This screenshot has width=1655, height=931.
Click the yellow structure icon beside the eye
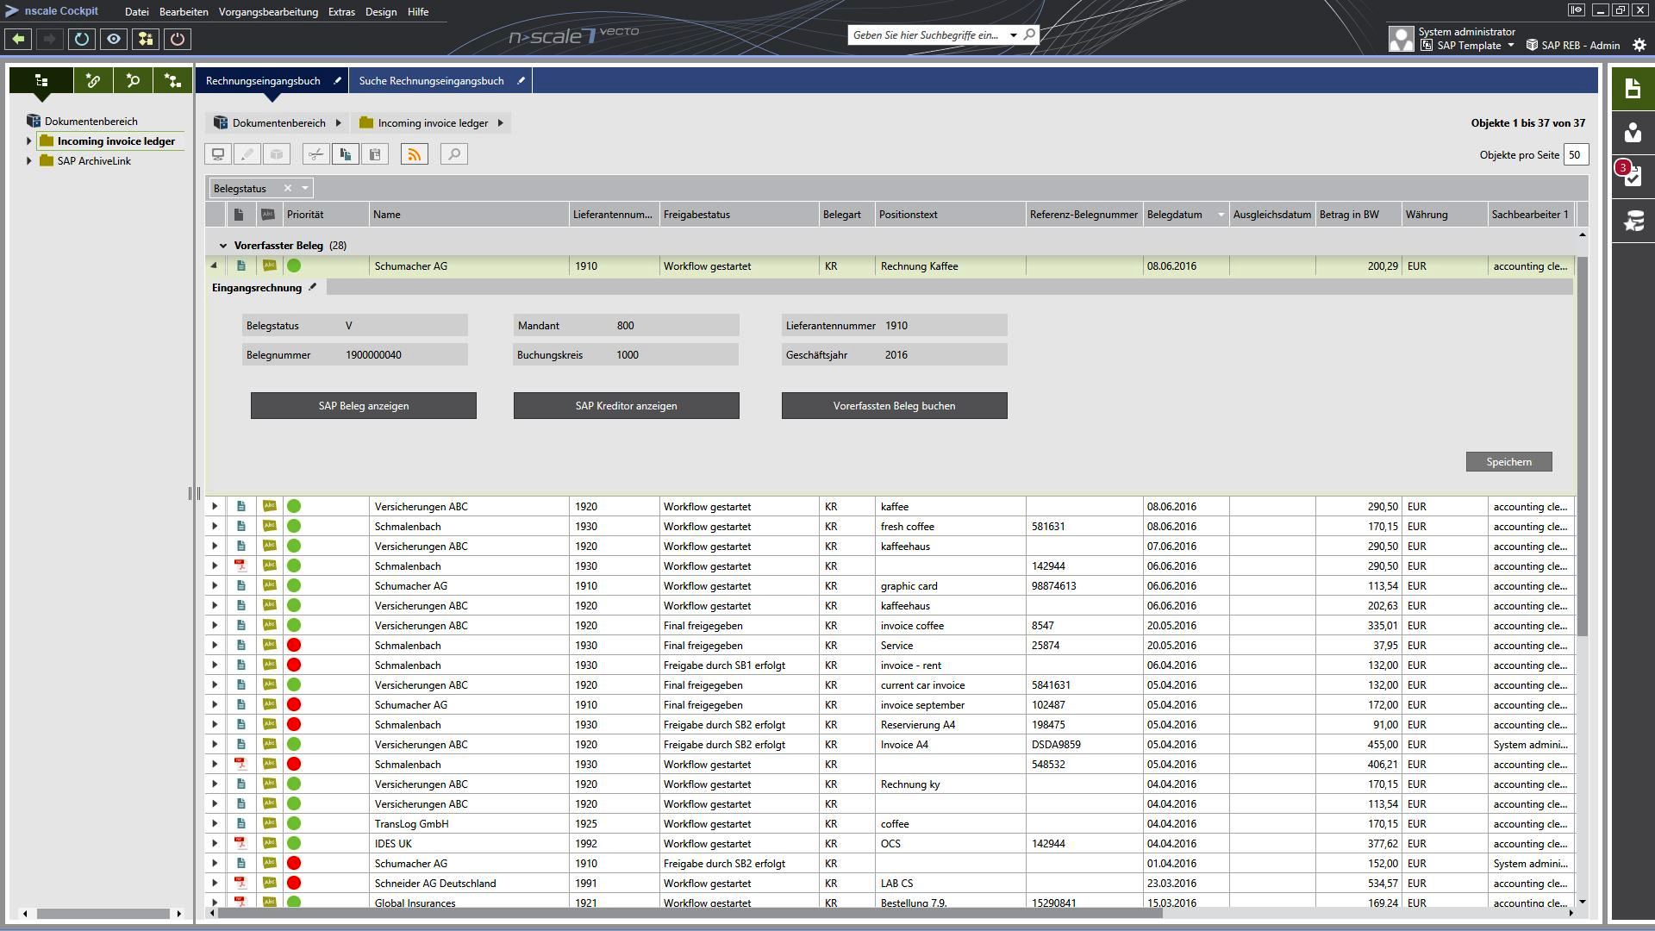click(146, 39)
